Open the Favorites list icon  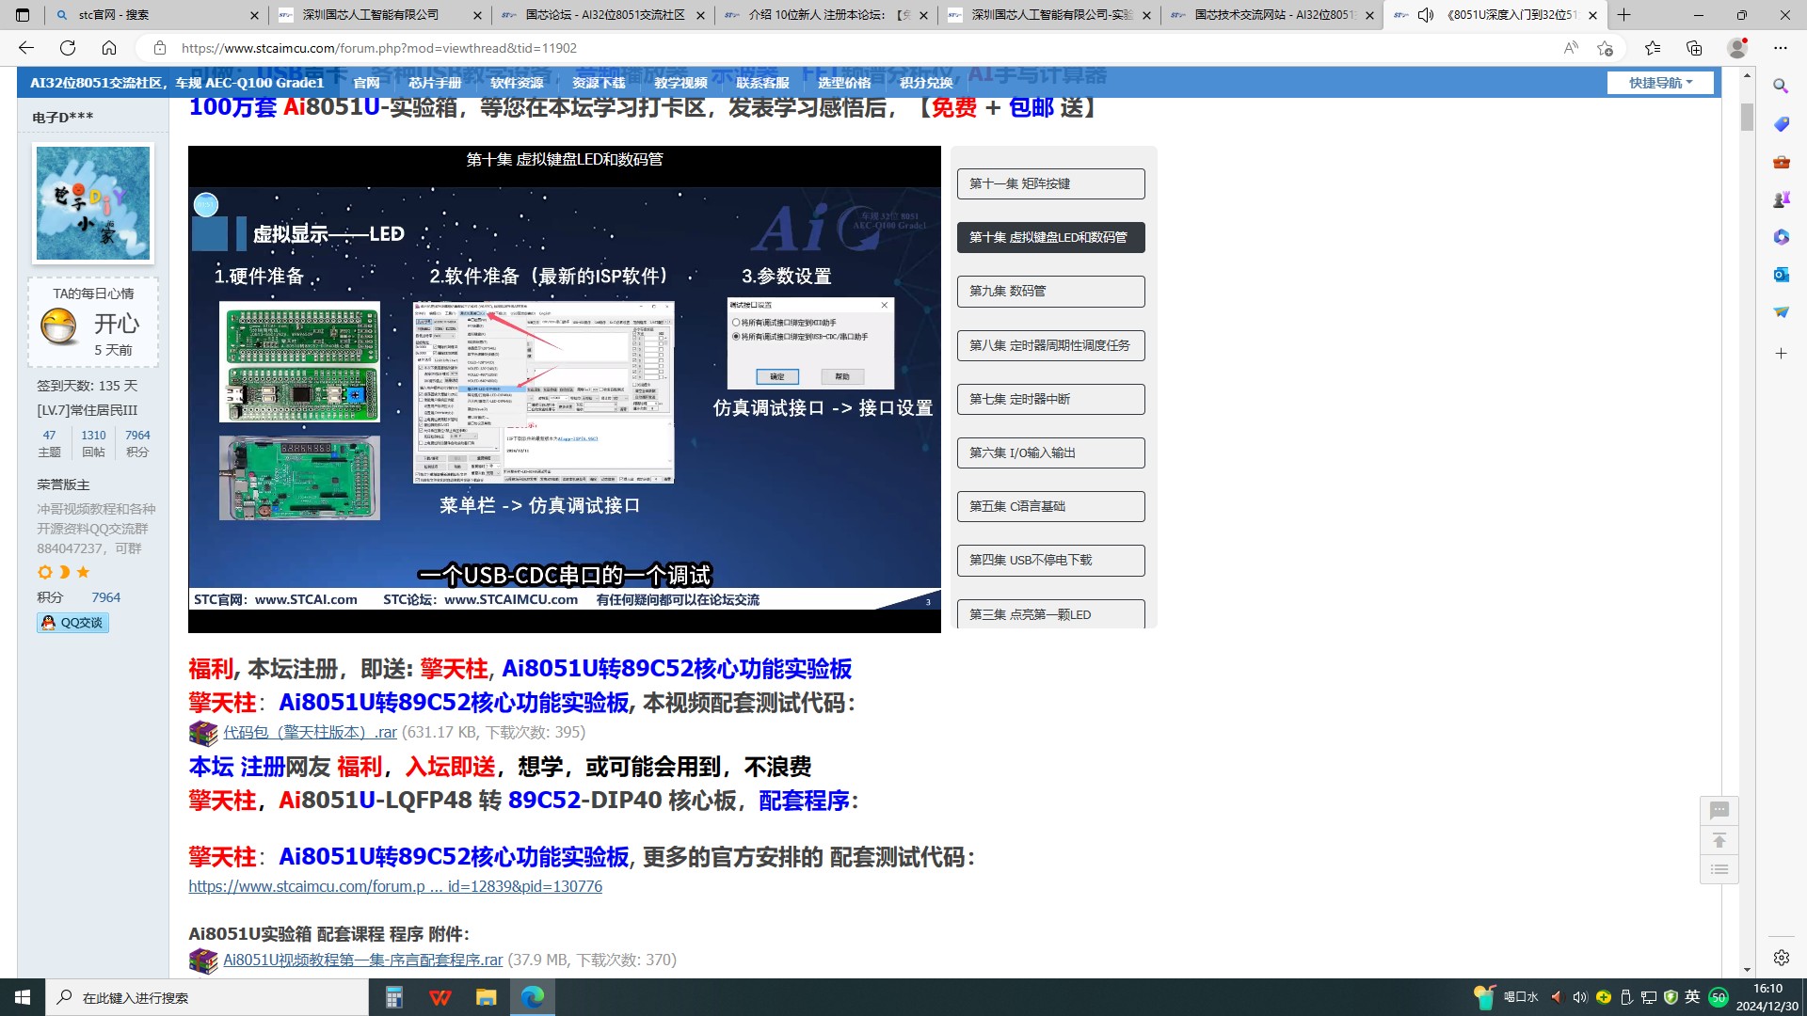tap(1653, 48)
